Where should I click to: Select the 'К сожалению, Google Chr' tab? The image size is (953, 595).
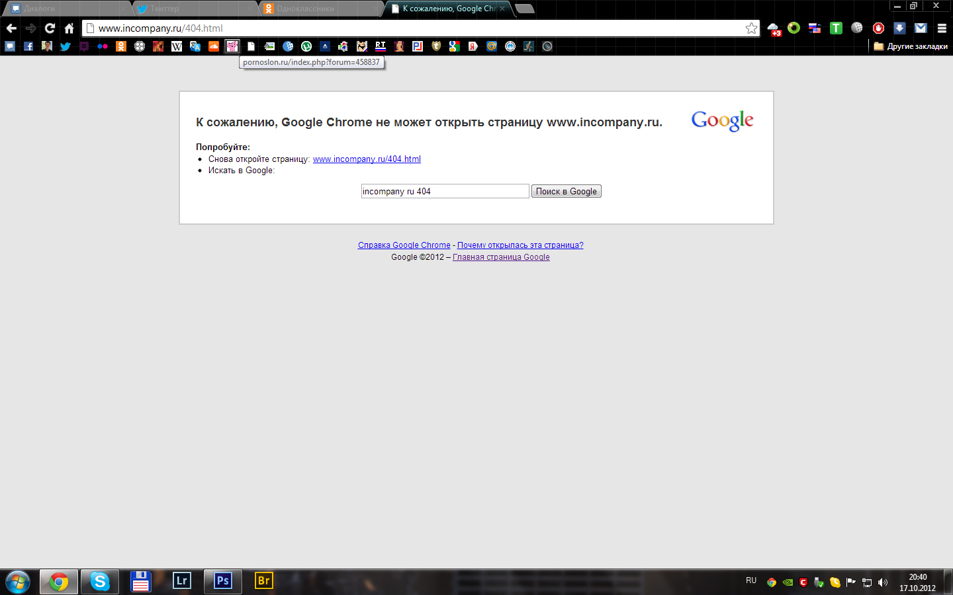449,9
